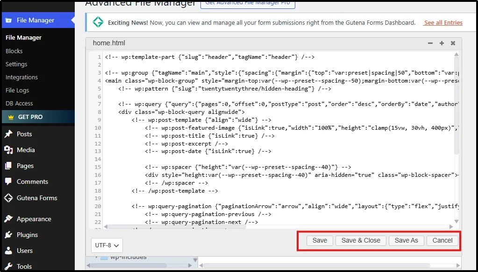The width and height of the screenshot is (478, 272).
Task: Click the Save & Close button
Action: pos(361,240)
